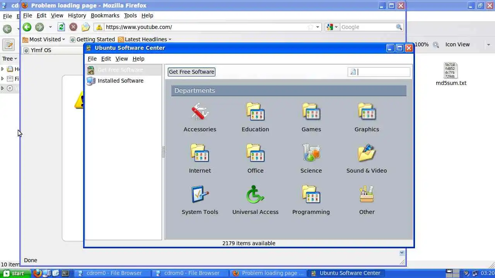Viewport: 495px width, 278px height.
Task: Open the Programming department
Action: coord(311,200)
